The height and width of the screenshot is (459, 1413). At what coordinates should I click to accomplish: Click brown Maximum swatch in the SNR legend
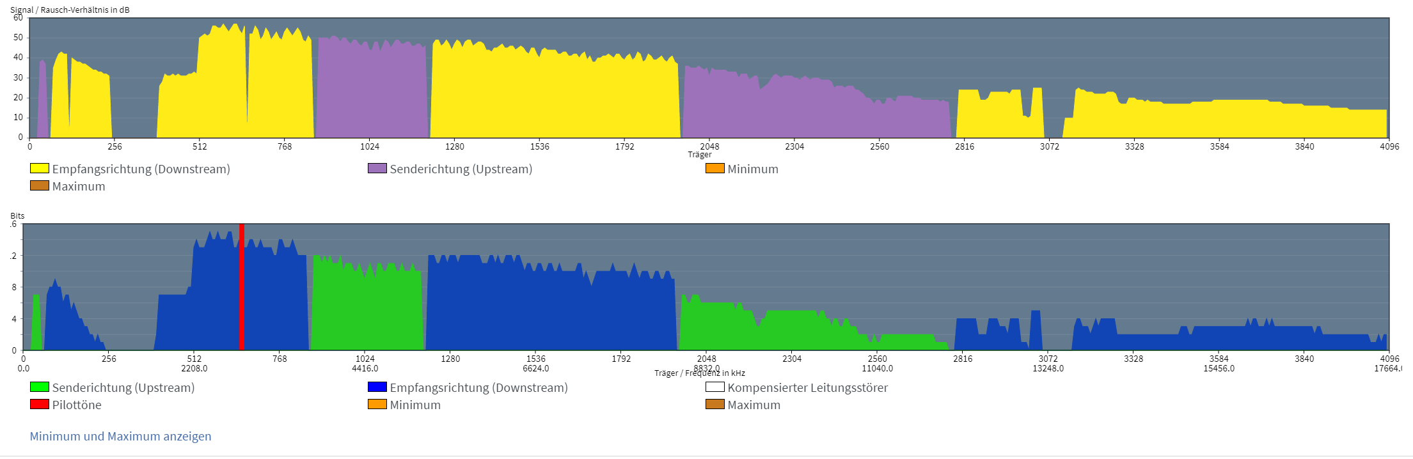click(x=40, y=185)
